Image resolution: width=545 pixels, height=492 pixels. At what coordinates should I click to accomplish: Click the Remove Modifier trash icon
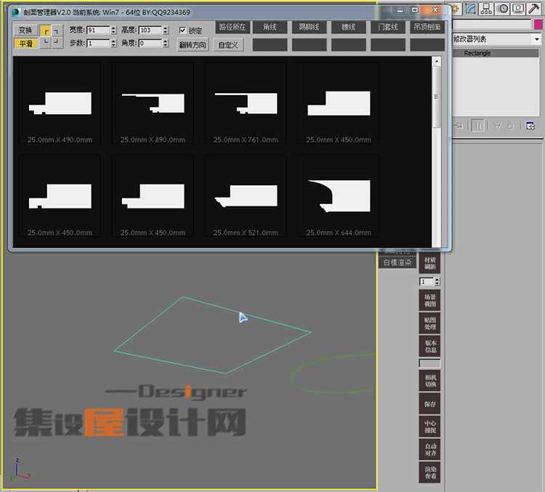[x=510, y=126]
